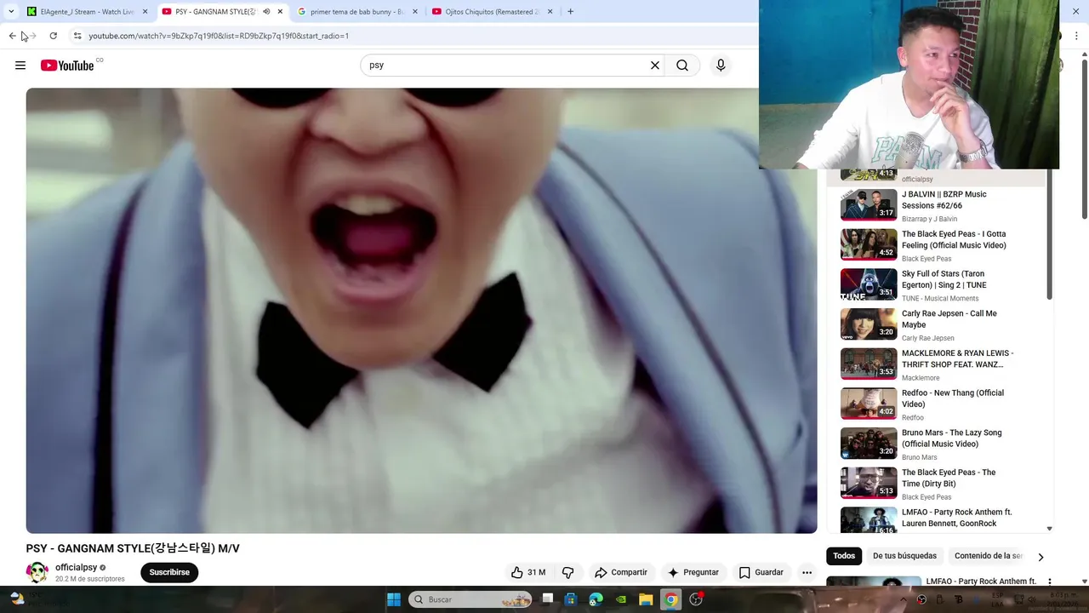Go back with browser back arrow
This screenshot has height=613, width=1089.
click(12, 36)
